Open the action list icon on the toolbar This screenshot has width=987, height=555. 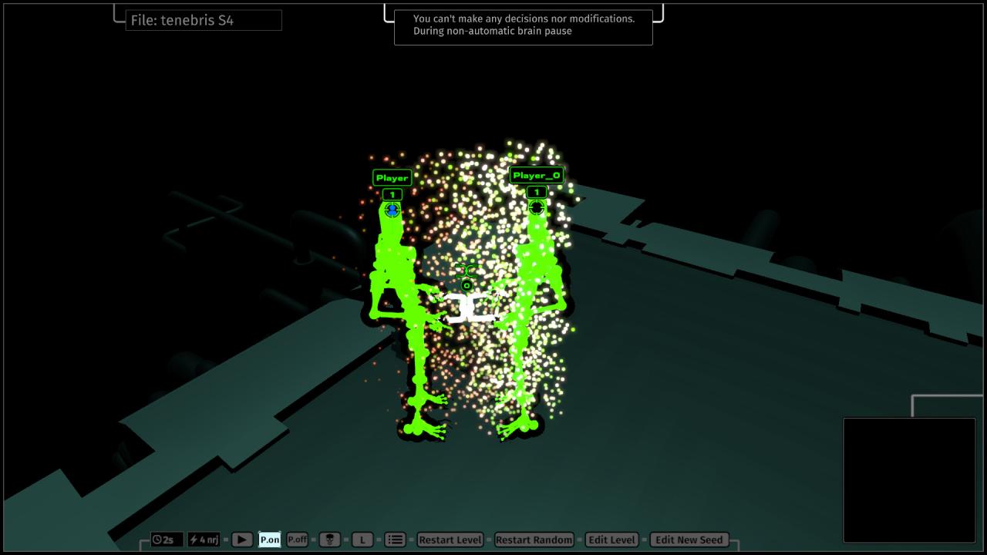pos(394,540)
